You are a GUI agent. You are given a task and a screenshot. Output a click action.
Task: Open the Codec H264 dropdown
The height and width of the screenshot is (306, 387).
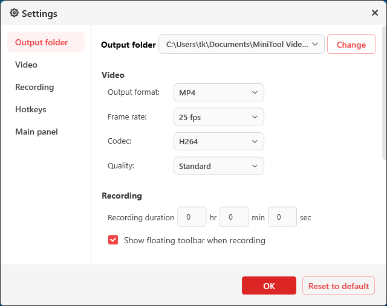click(219, 141)
